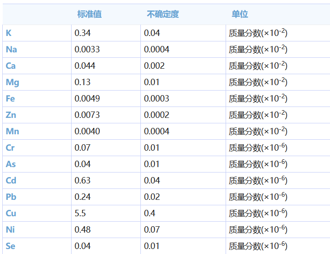Click the K standard value 0.34
Screen dimensions: 330x254
click(x=82, y=33)
